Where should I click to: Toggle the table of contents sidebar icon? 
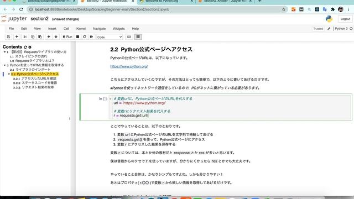point(138,37)
